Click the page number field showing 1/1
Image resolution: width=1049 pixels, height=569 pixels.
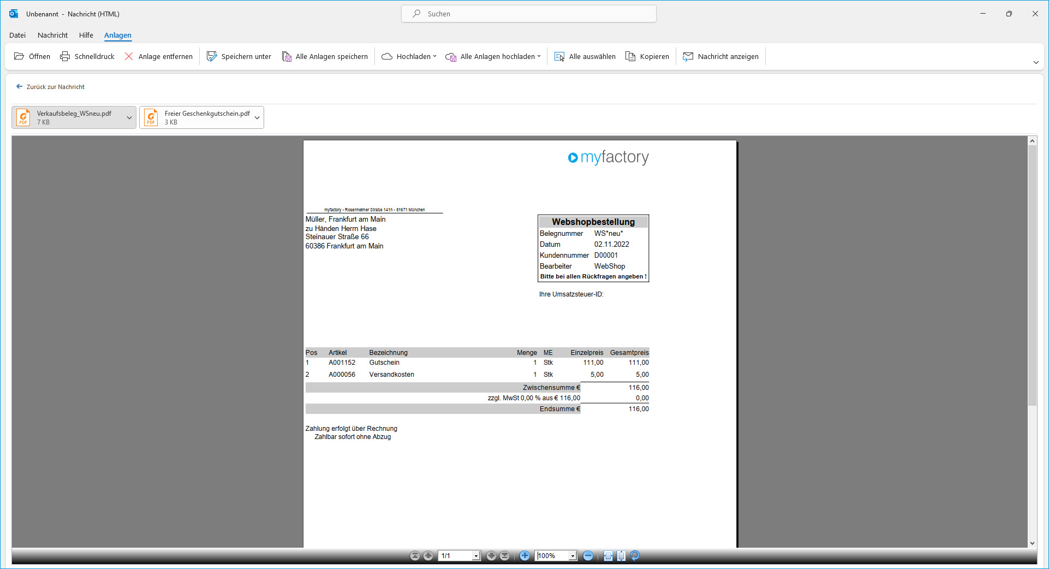(456, 556)
